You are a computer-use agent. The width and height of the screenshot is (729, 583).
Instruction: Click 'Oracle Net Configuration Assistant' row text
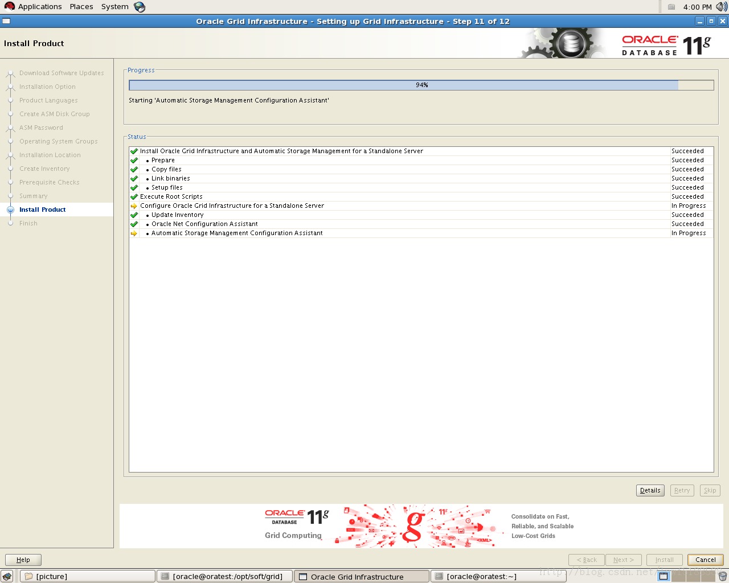tap(204, 224)
